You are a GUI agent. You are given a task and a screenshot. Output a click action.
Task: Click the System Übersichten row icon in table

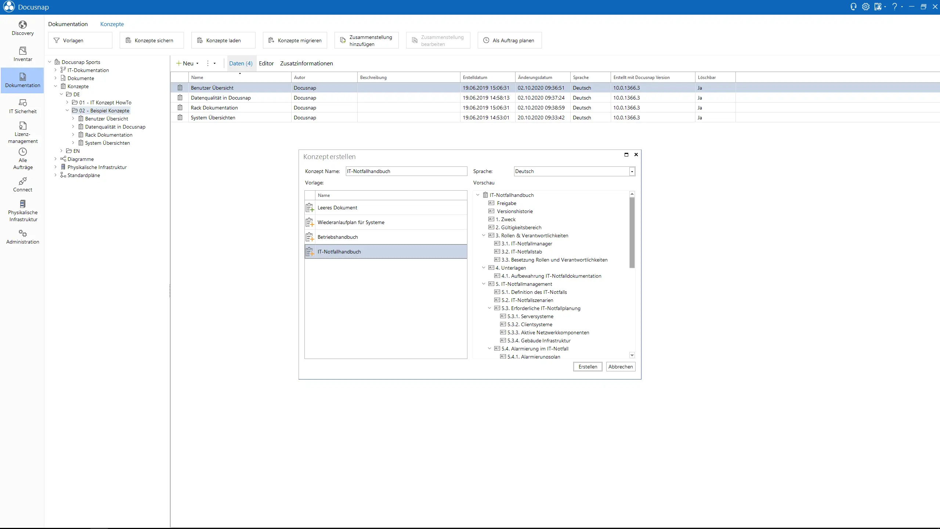click(180, 118)
